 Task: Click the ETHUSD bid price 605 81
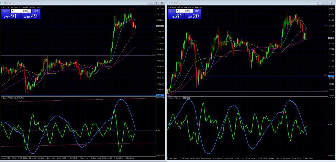[176, 16]
